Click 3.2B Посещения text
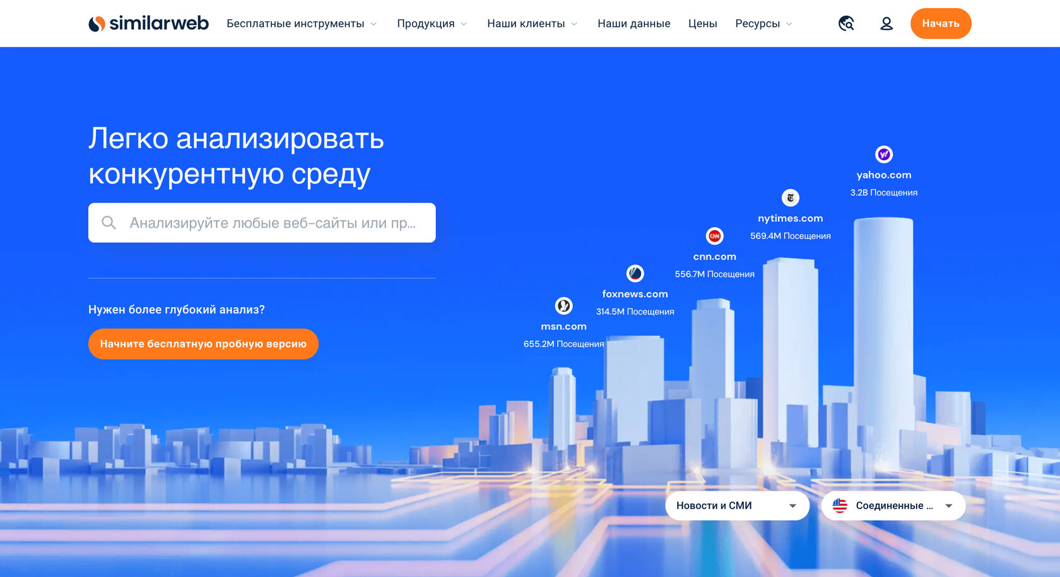The height and width of the screenshot is (577, 1060). point(884,192)
